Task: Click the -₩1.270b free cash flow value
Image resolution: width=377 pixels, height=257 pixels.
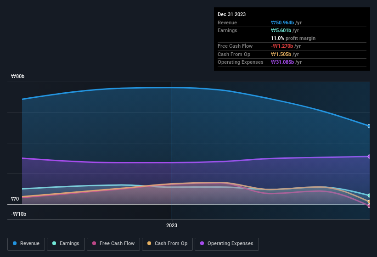Action: pyautogui.click(x=282, y=46)
